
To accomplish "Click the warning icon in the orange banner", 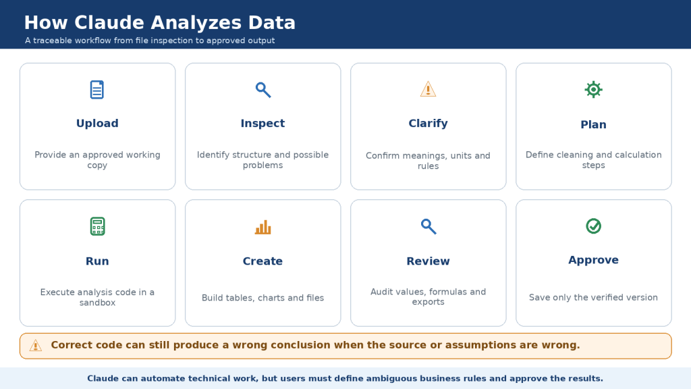I will point(36,346).
